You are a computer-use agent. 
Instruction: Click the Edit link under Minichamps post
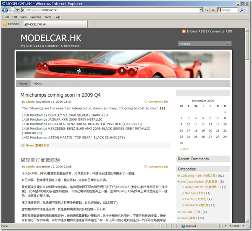(x=47, y=145)
